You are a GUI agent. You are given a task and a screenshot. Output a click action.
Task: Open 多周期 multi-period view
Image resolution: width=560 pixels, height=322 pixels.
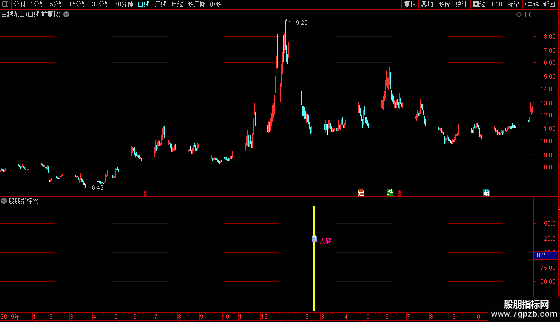pyautogui.click(x=196, y=4)
